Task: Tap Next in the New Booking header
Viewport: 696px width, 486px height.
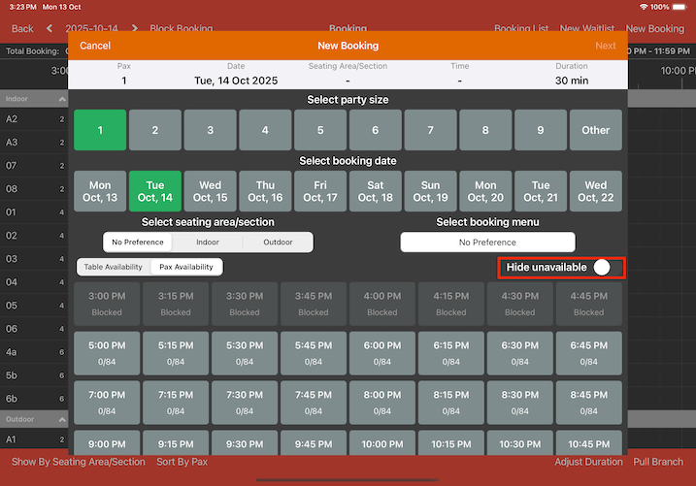Action: [x=606, y=46]
